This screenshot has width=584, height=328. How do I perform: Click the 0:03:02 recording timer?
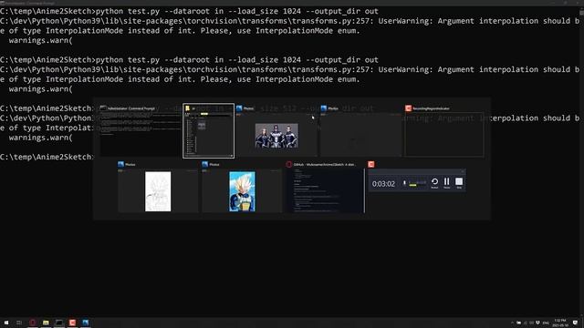[x=383, y=184]
